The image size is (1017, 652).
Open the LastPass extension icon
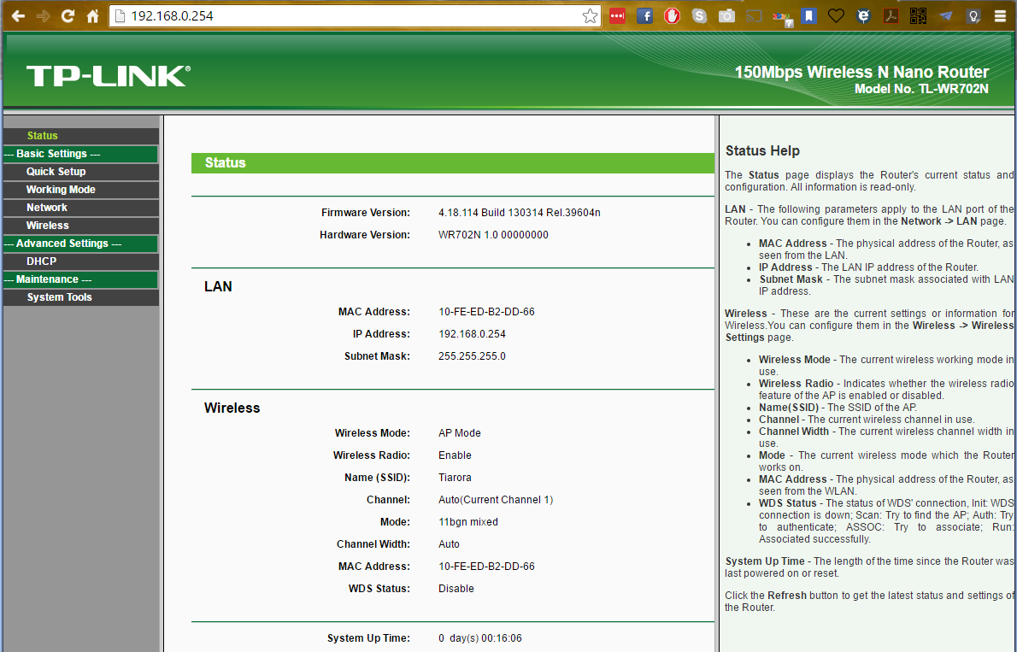(617, 16)
